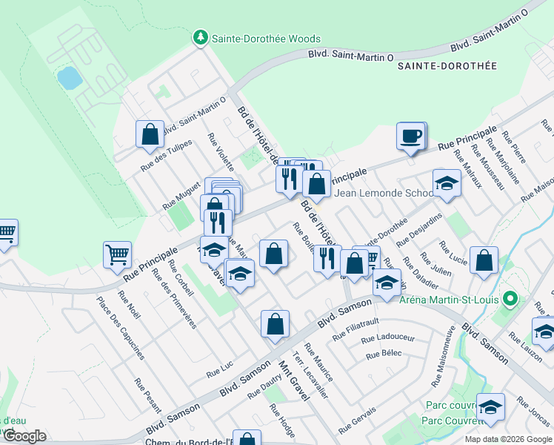Image resolution: width=554 pixels, height=445 pixels.
Task: Click the Jean Lemonde School graduation cap marker
Action: point(447,184)
